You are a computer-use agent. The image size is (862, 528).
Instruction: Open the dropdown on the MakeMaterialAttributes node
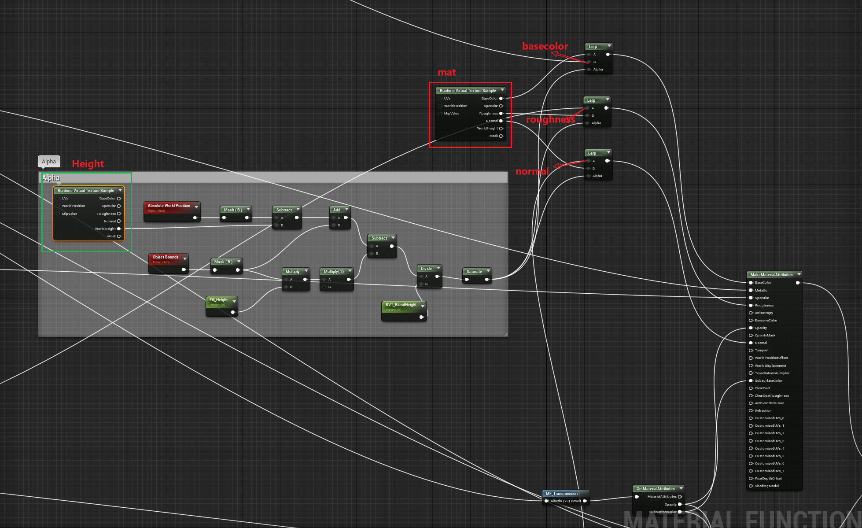click(799, 274)
